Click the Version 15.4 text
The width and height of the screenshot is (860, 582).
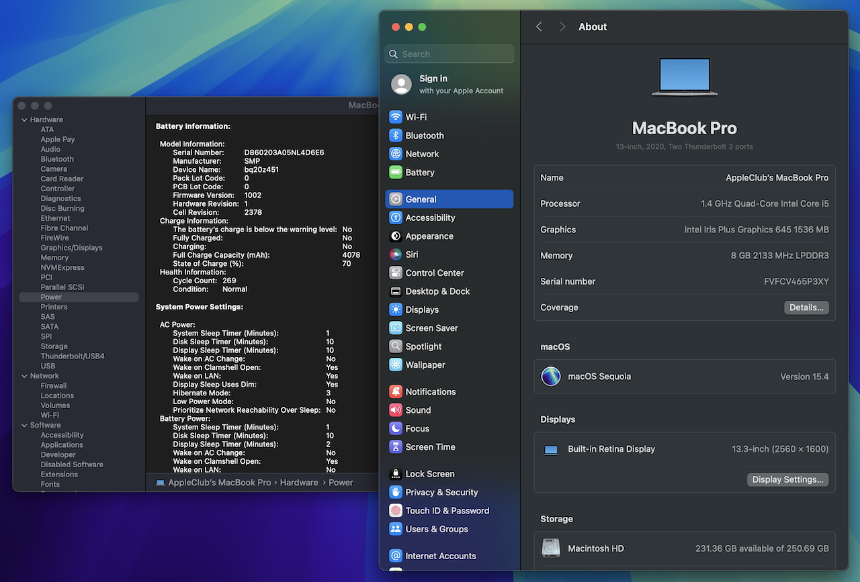804,377
